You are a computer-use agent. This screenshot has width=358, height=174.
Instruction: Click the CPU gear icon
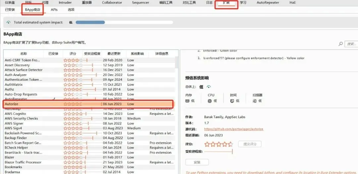[209, 101]
